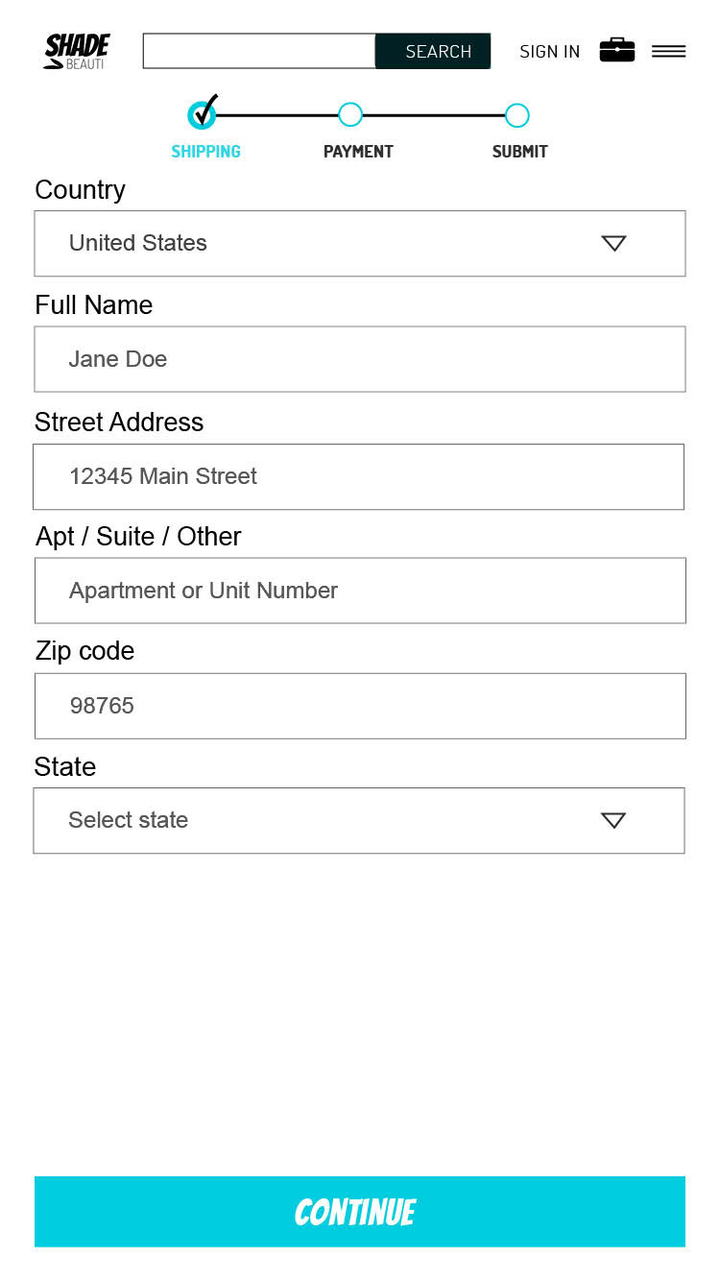The width and height of the screenshot is (720, 1281).
Task: Click the checked Shipping step circle
Action: pyautogui.click(x=203, y=114)
